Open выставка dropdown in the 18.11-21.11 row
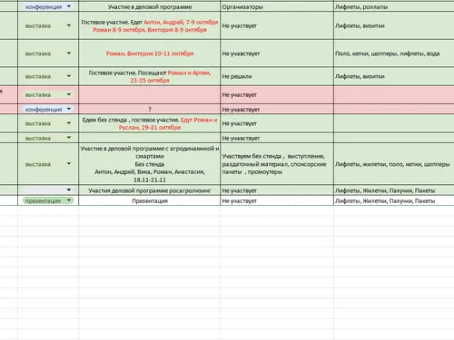This screenshot has width=454, height=340. pos(69,164)
